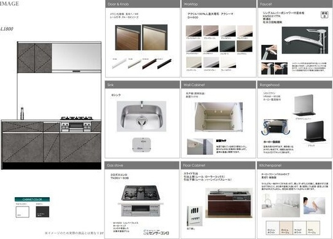Image resolution: width=333 pixels, height=239 pixels.
Task: Select the dark brown rail handle sample
Action: (x=149, y=63)
